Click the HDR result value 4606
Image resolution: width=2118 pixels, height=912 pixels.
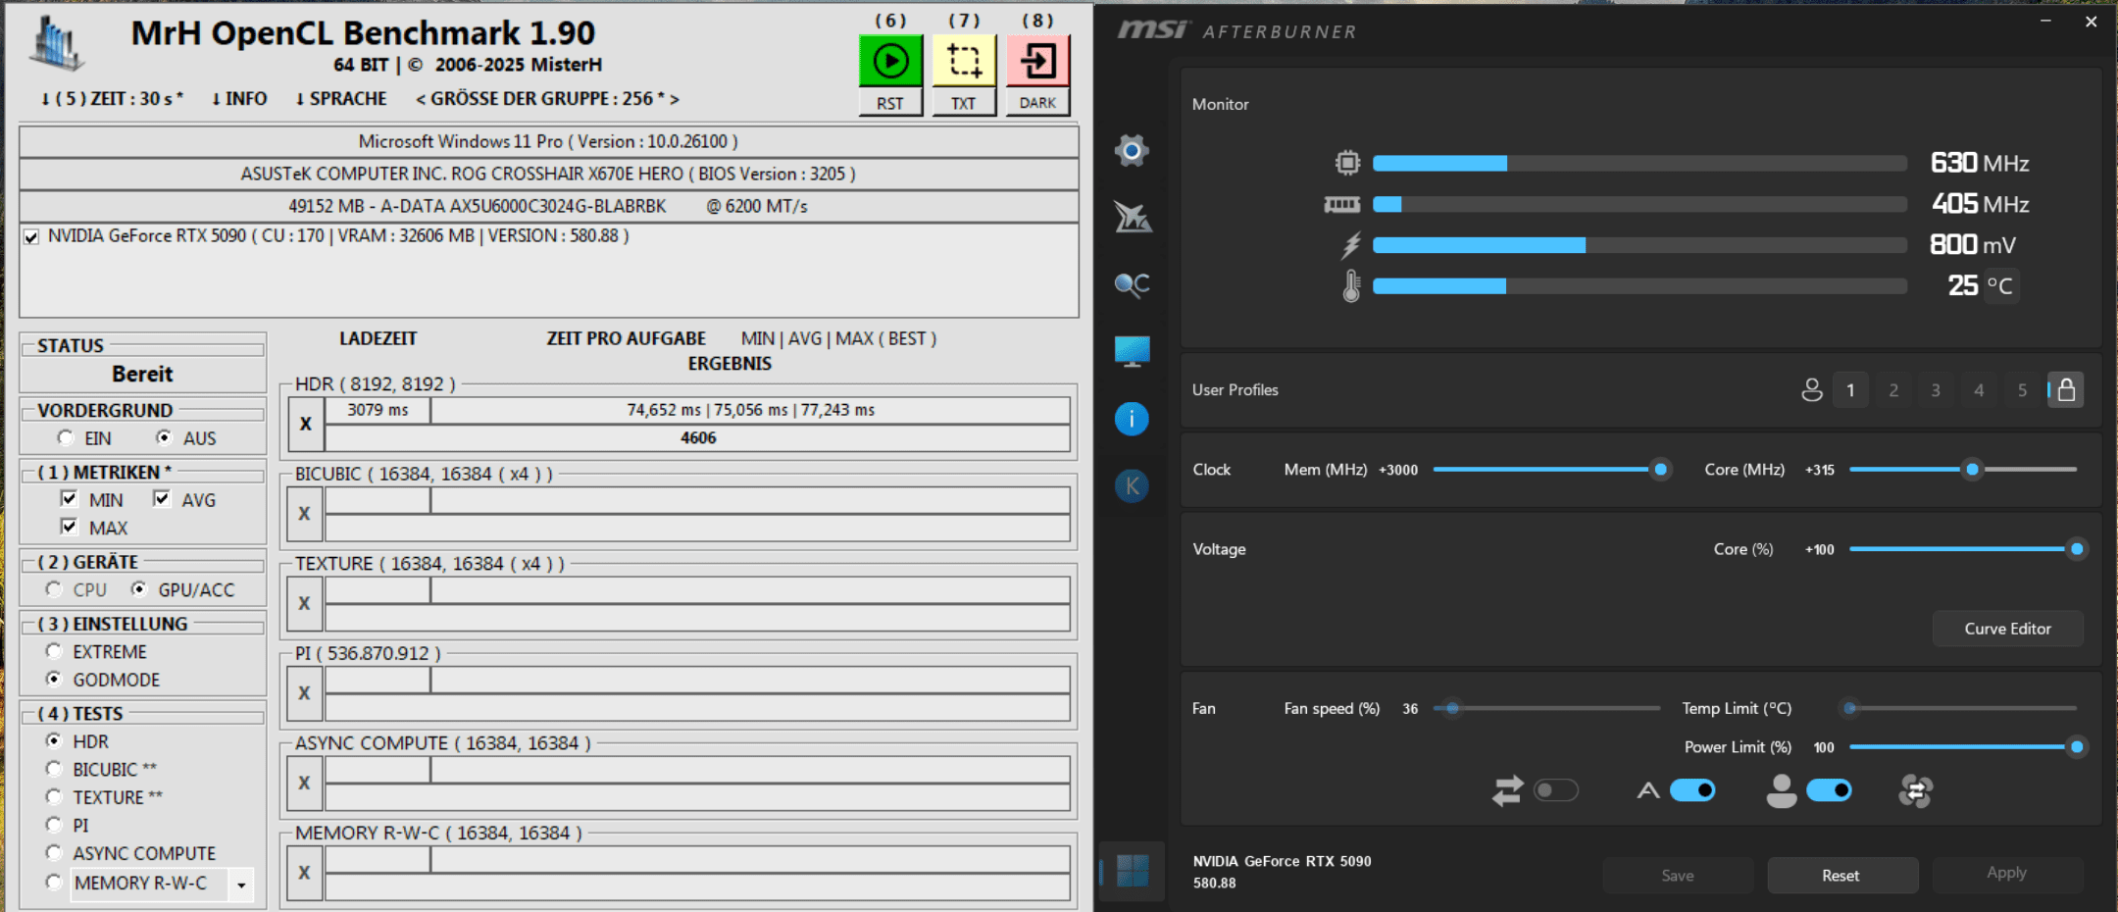click(698, 438)
